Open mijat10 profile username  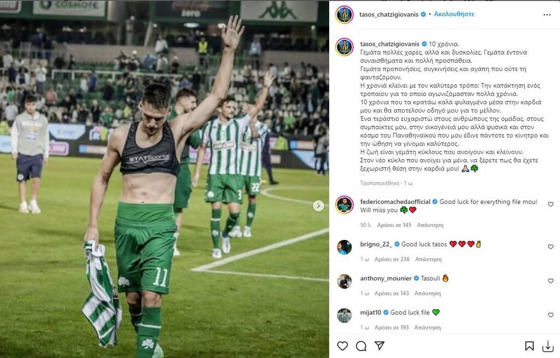[370, 312]
